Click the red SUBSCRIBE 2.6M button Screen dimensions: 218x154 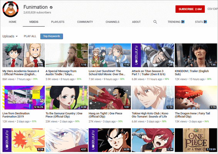[190, 9]
